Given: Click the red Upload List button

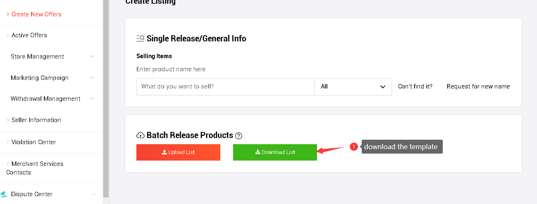Looking at the screenshot, I should [178, 152].
